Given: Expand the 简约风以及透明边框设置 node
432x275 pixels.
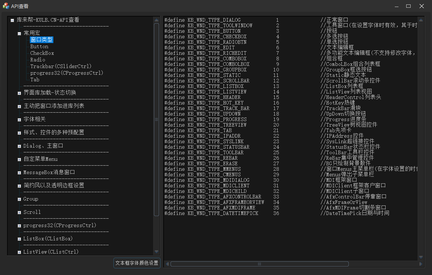Looking at the screenshot, I should pyautogui.click(x=19, y=186).
